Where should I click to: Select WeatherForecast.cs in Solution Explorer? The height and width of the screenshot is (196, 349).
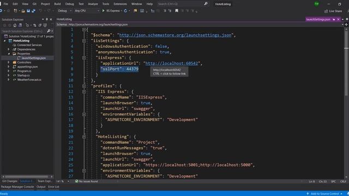29,80
